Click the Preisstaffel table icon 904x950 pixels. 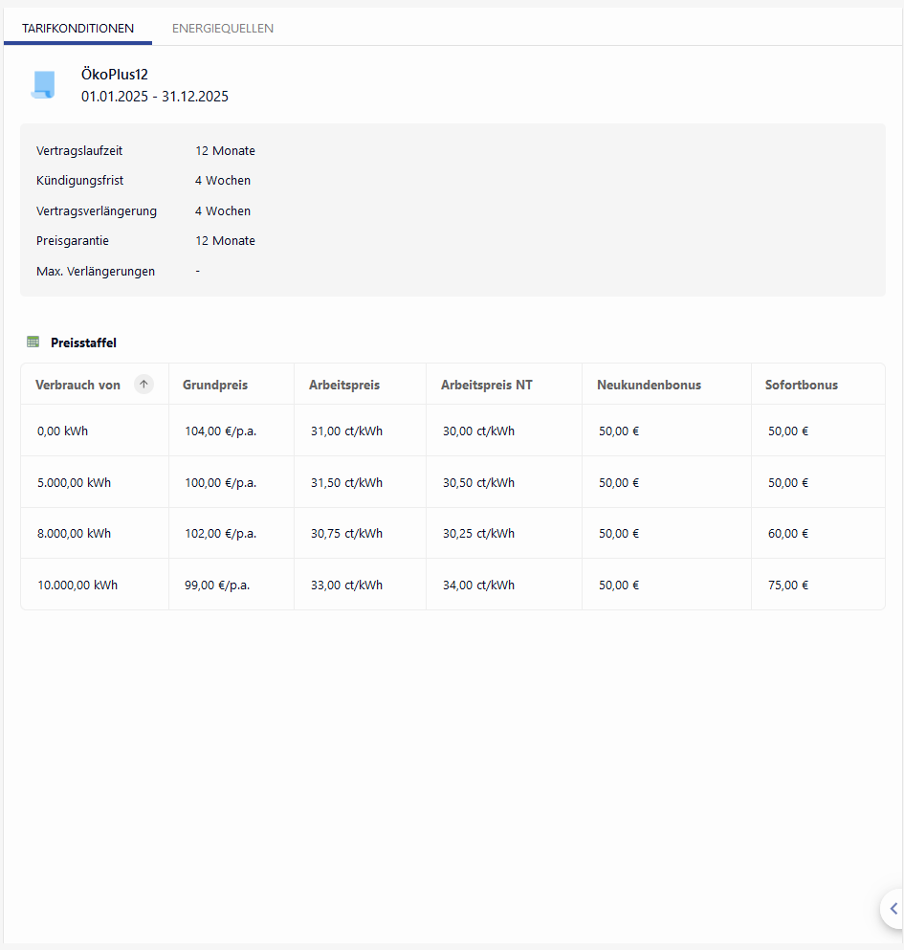click(x=33, y=342)
